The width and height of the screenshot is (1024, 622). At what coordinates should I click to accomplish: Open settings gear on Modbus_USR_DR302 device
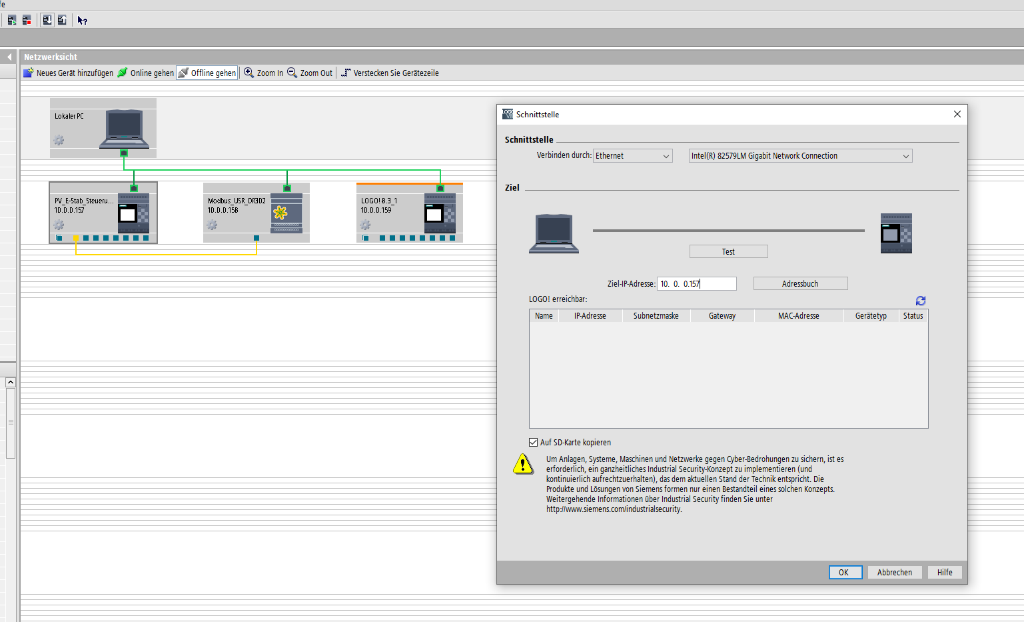pyautogui.click(x=212, y=225)
